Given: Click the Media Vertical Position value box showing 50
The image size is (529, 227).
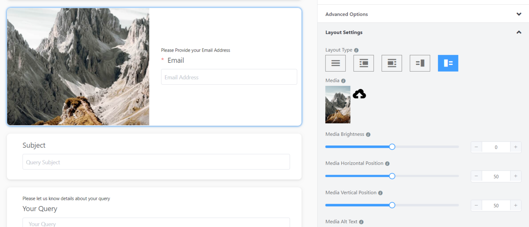Looking at the screenshot, I should pyautogui.click(x=496, y=205).
